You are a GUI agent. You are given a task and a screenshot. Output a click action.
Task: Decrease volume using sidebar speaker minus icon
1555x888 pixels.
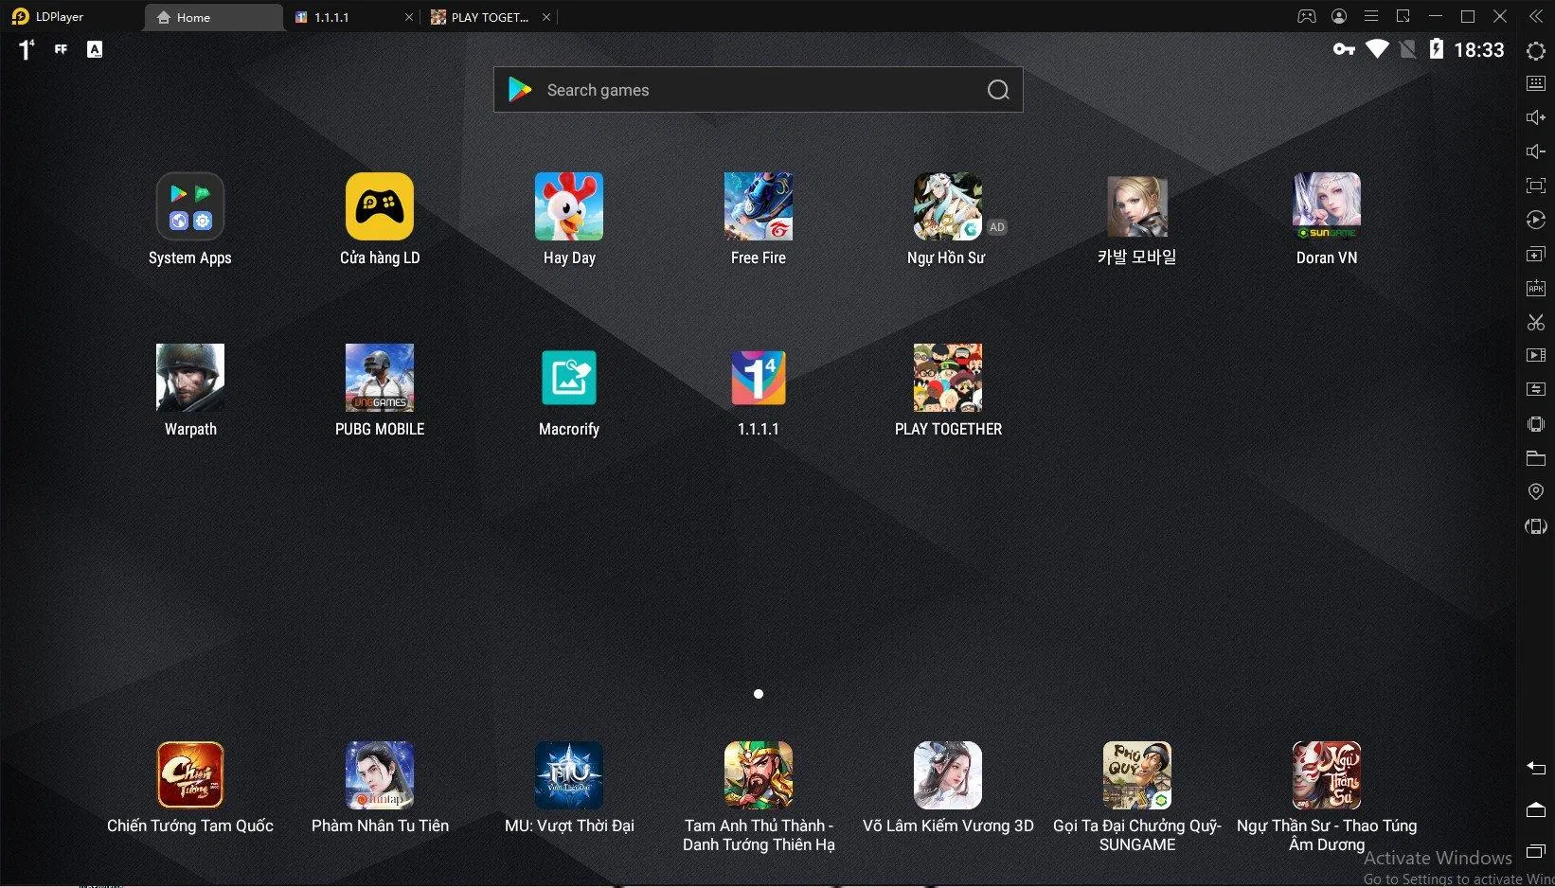[1535, 151]
